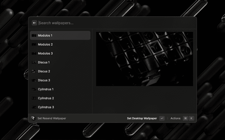
Task: Click the Enter key icon
Action: [162, 118]
